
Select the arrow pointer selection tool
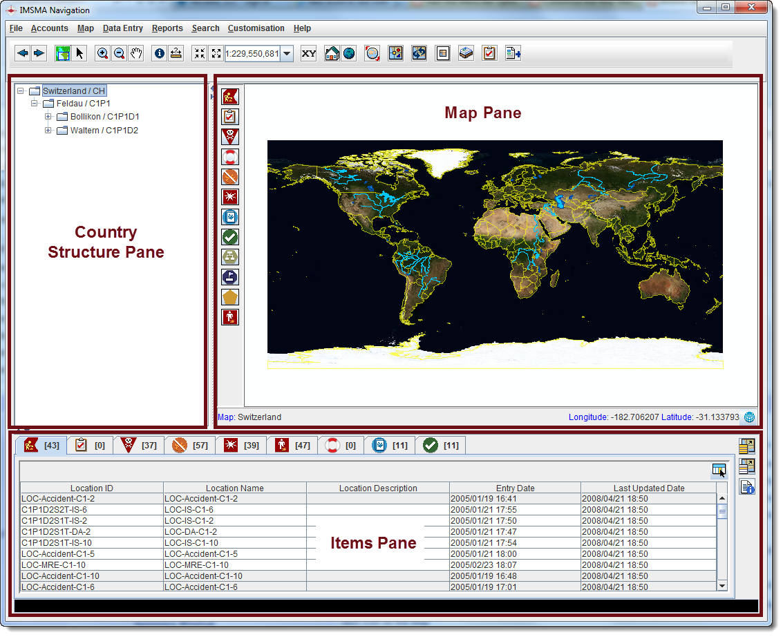(x=79, y=54)
